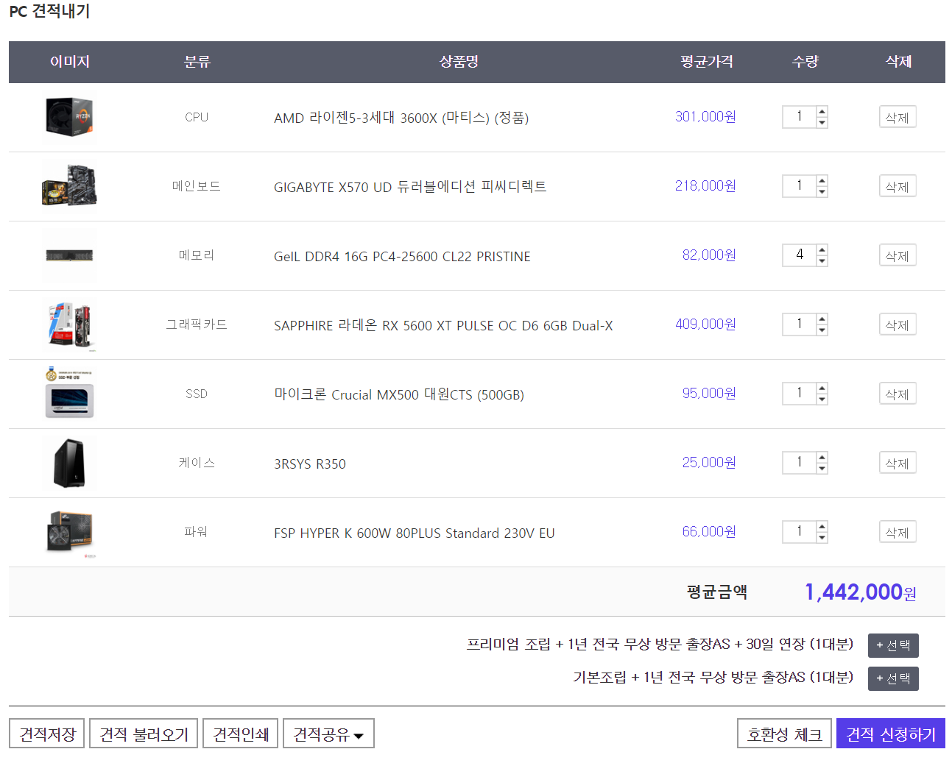Screen dimensions: 952x763
Task: Click 견적인쇄 to print estimate
Action: pyautogui.click(x=241, y=734)
